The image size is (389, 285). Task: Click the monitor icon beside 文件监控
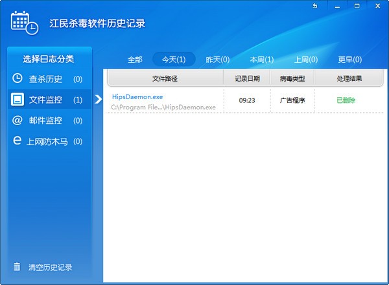point(18,100)
